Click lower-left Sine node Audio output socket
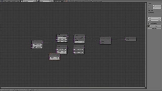The height and width of the screenshot is (91, 162). 67,48
